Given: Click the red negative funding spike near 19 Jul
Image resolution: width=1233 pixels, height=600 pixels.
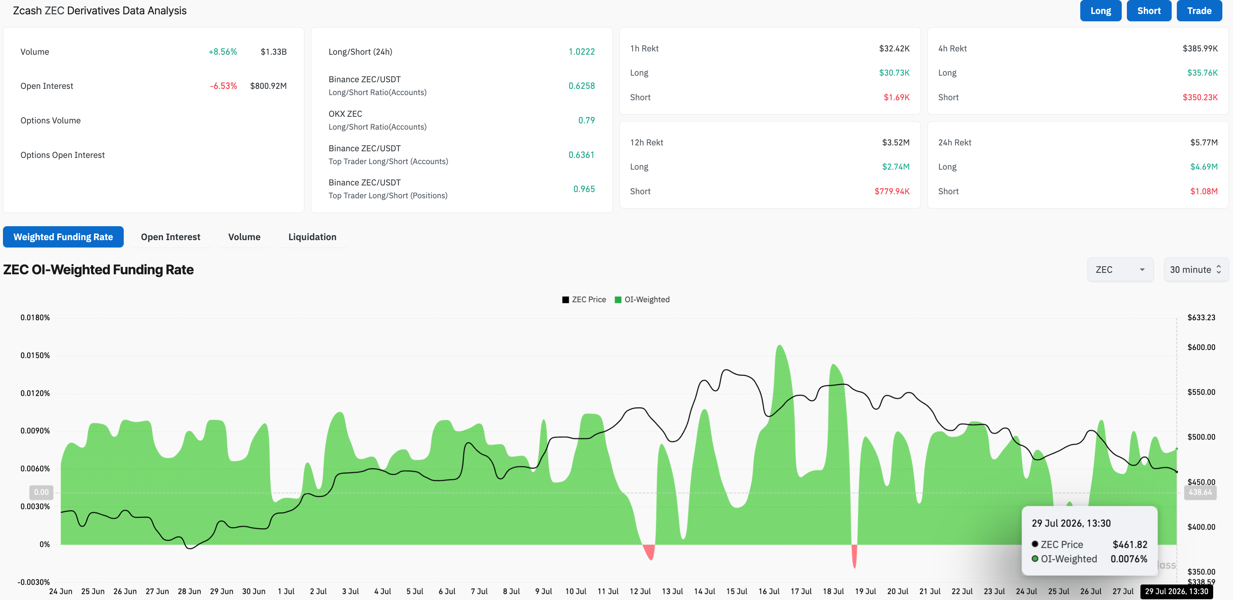Looking at the screenshot, I should coord(854,556).
